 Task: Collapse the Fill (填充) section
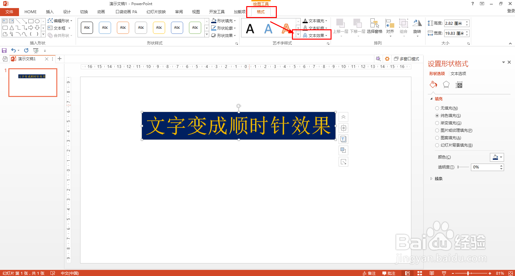(x=437, y=99)
